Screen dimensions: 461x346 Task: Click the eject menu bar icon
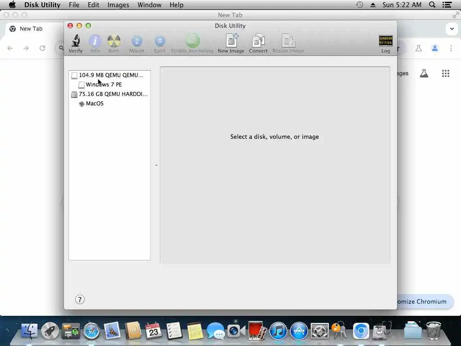(x=373, y=5)
